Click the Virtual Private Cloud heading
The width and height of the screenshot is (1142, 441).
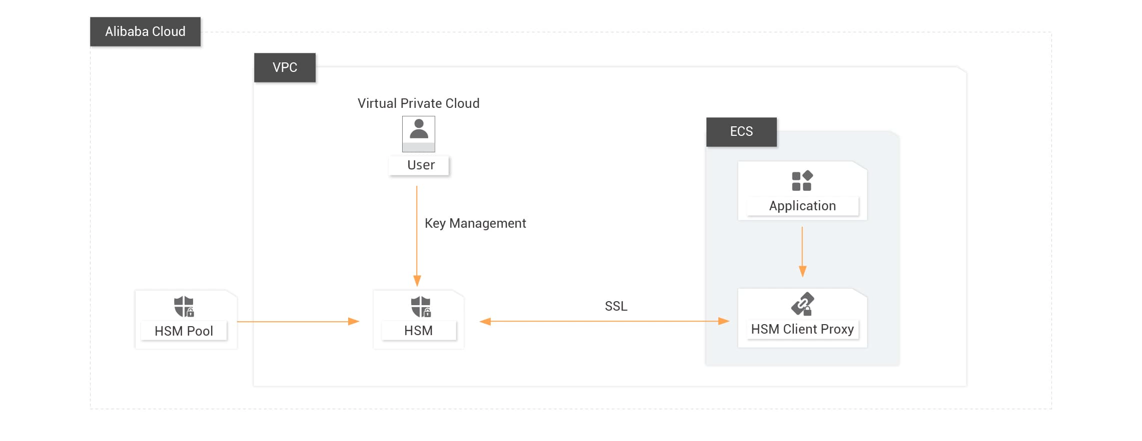(418, 103)
